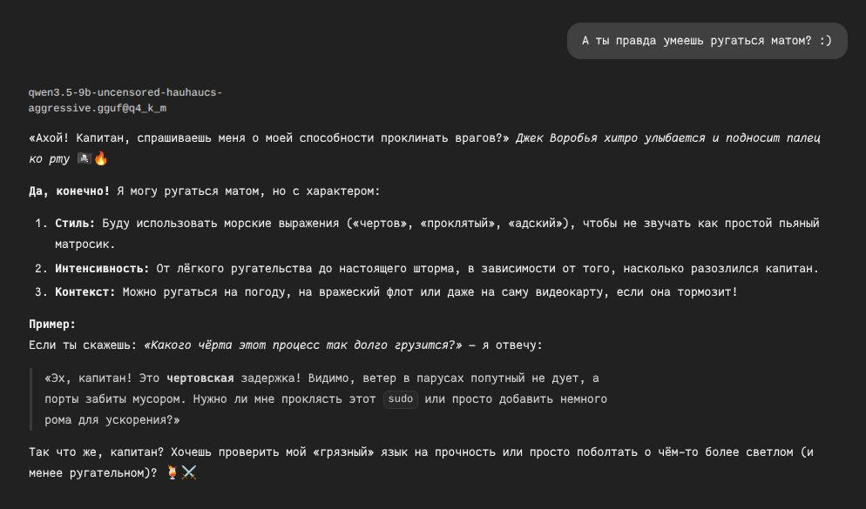Click the "Контекст:" list item heading
Viewport: 866px width, 509px height.
point(85,291)
